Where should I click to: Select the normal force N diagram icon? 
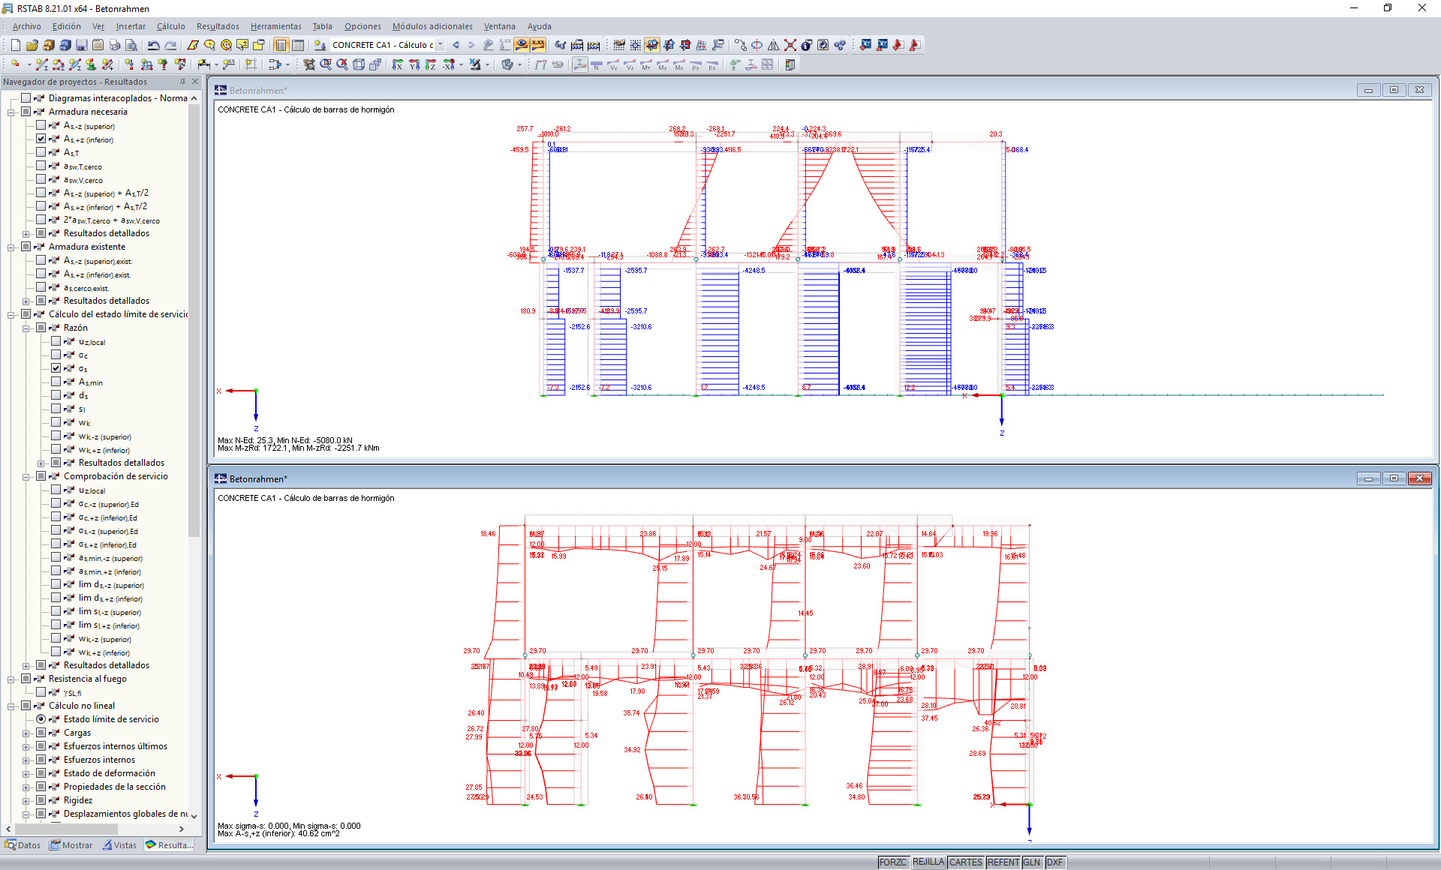tap(597, 65)
